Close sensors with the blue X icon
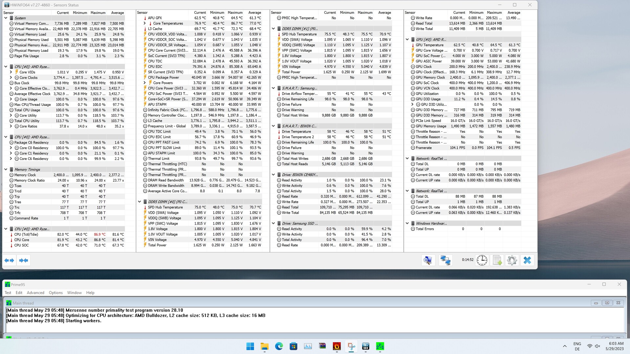This screenshot has width=630, height=354. coord(527,260)
